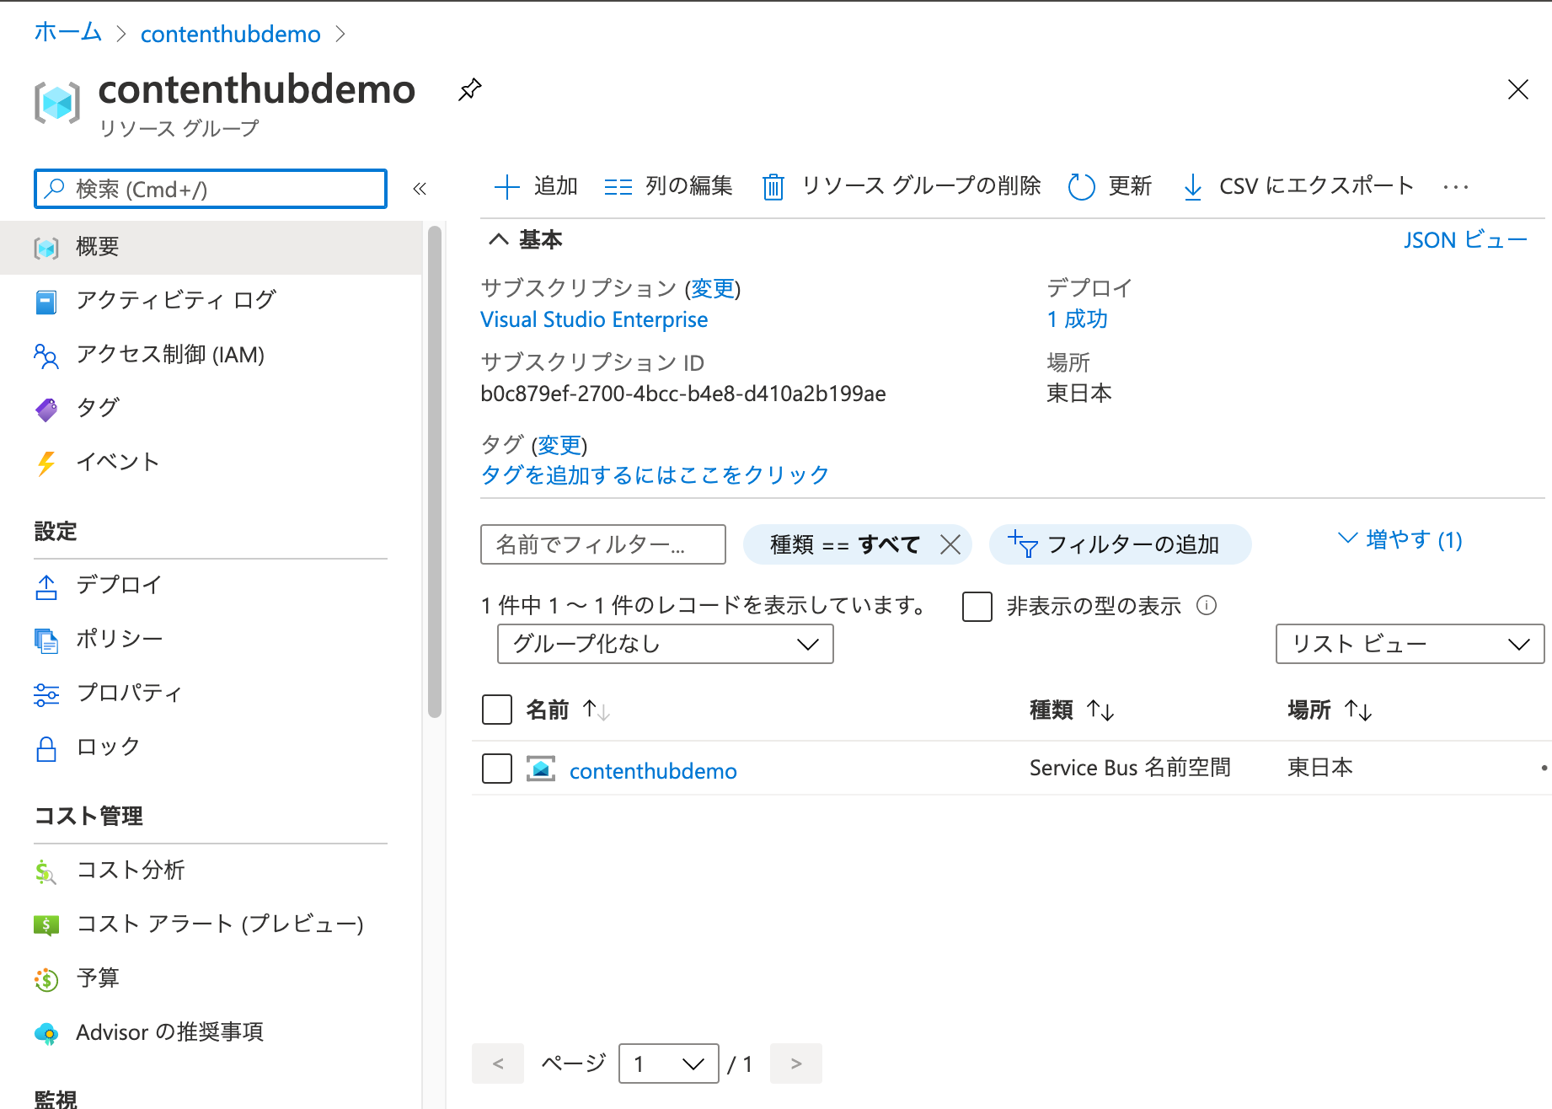
Task: Collapse the 基本 essentials section
Action: (x=498, y=239)
